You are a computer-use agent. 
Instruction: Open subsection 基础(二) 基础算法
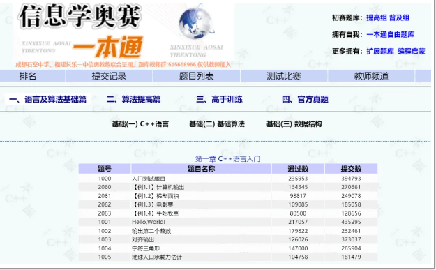(x=217, y=123)
